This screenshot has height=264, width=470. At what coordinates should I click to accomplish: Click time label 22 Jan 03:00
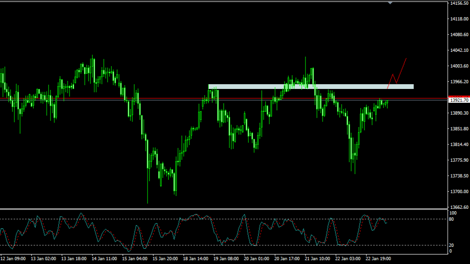pos(348,259)
